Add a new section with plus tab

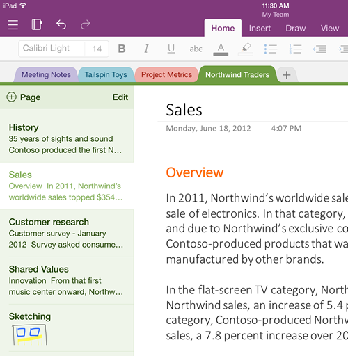point(287,75)
